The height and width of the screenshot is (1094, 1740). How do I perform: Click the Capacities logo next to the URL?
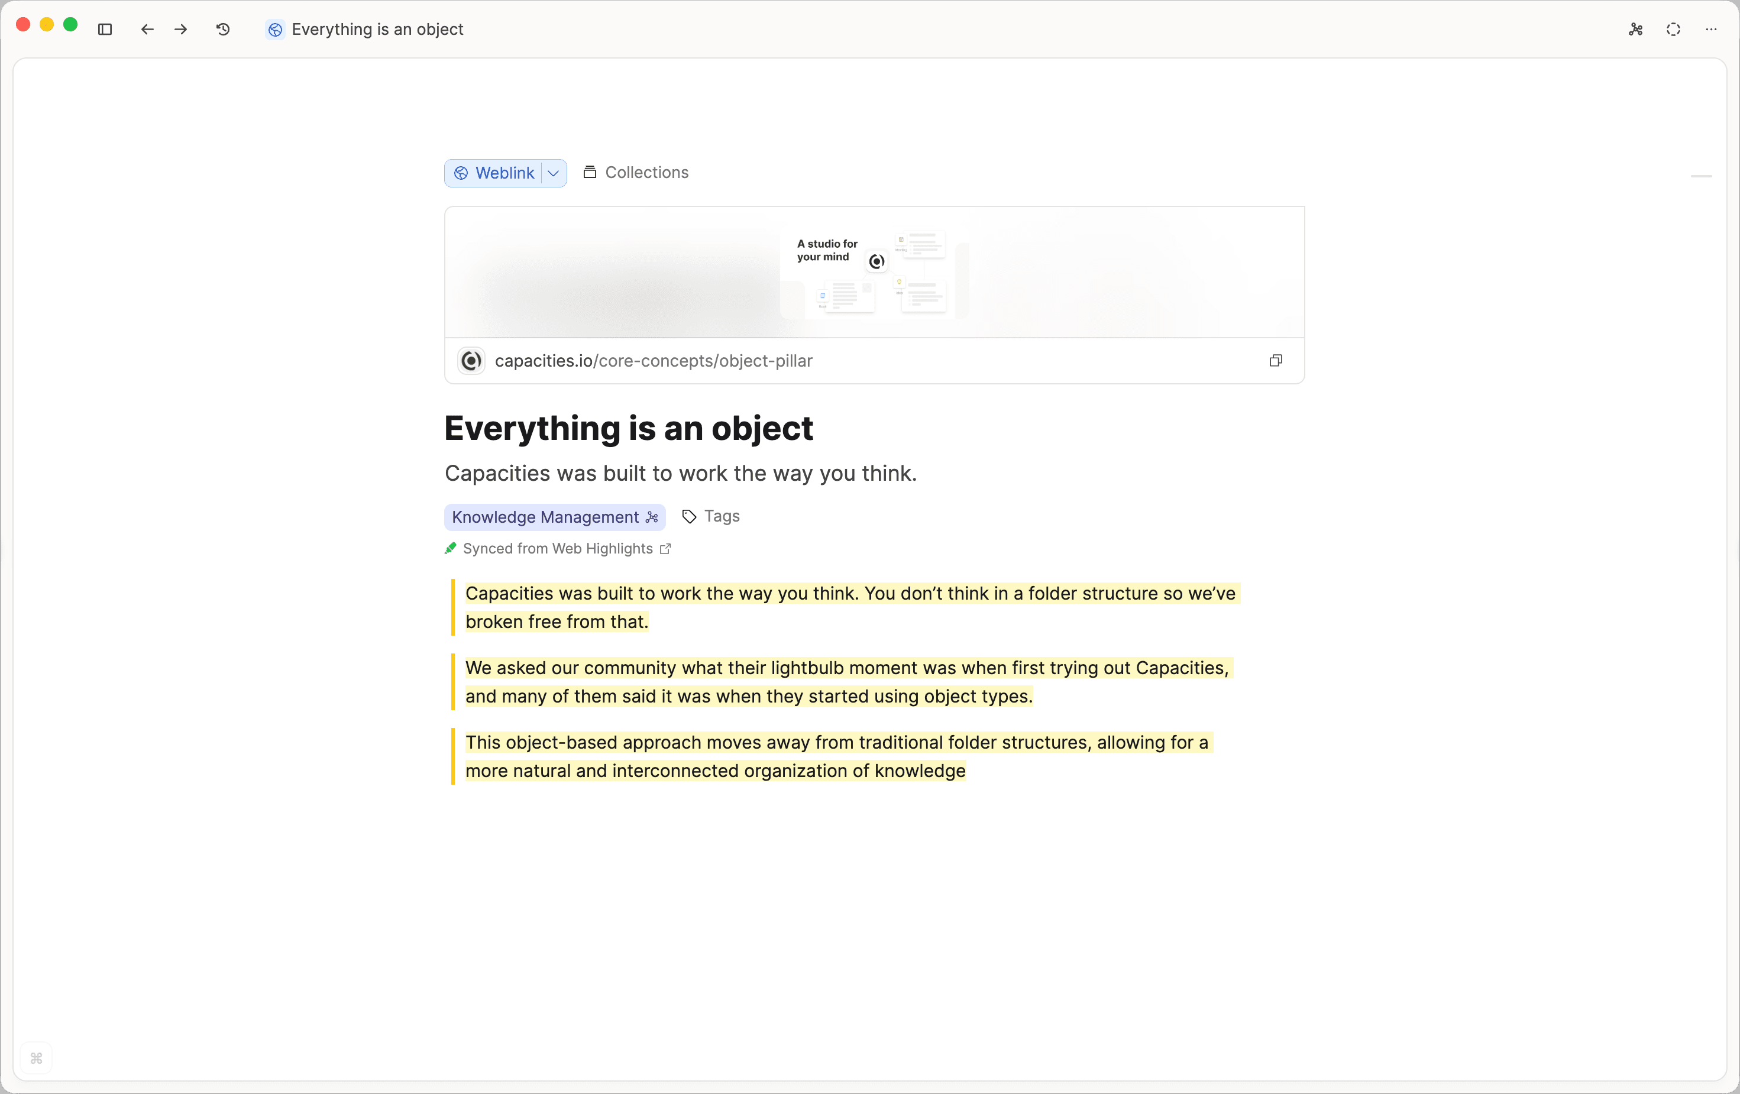pyautogui.click(x=470, y=361)
